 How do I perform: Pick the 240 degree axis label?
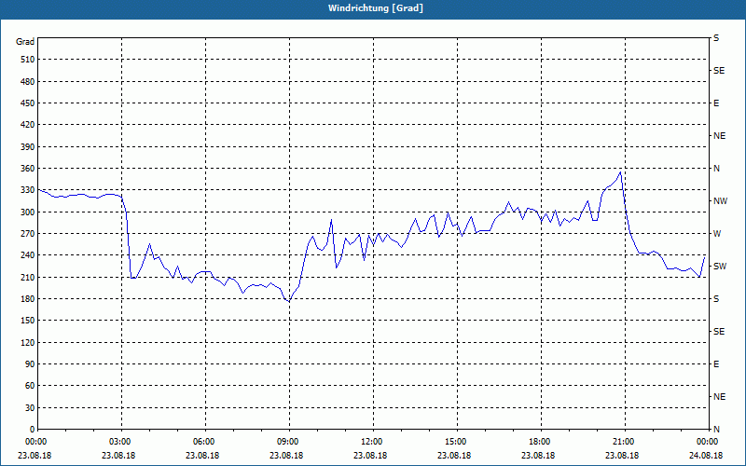(x=28, y=254)
